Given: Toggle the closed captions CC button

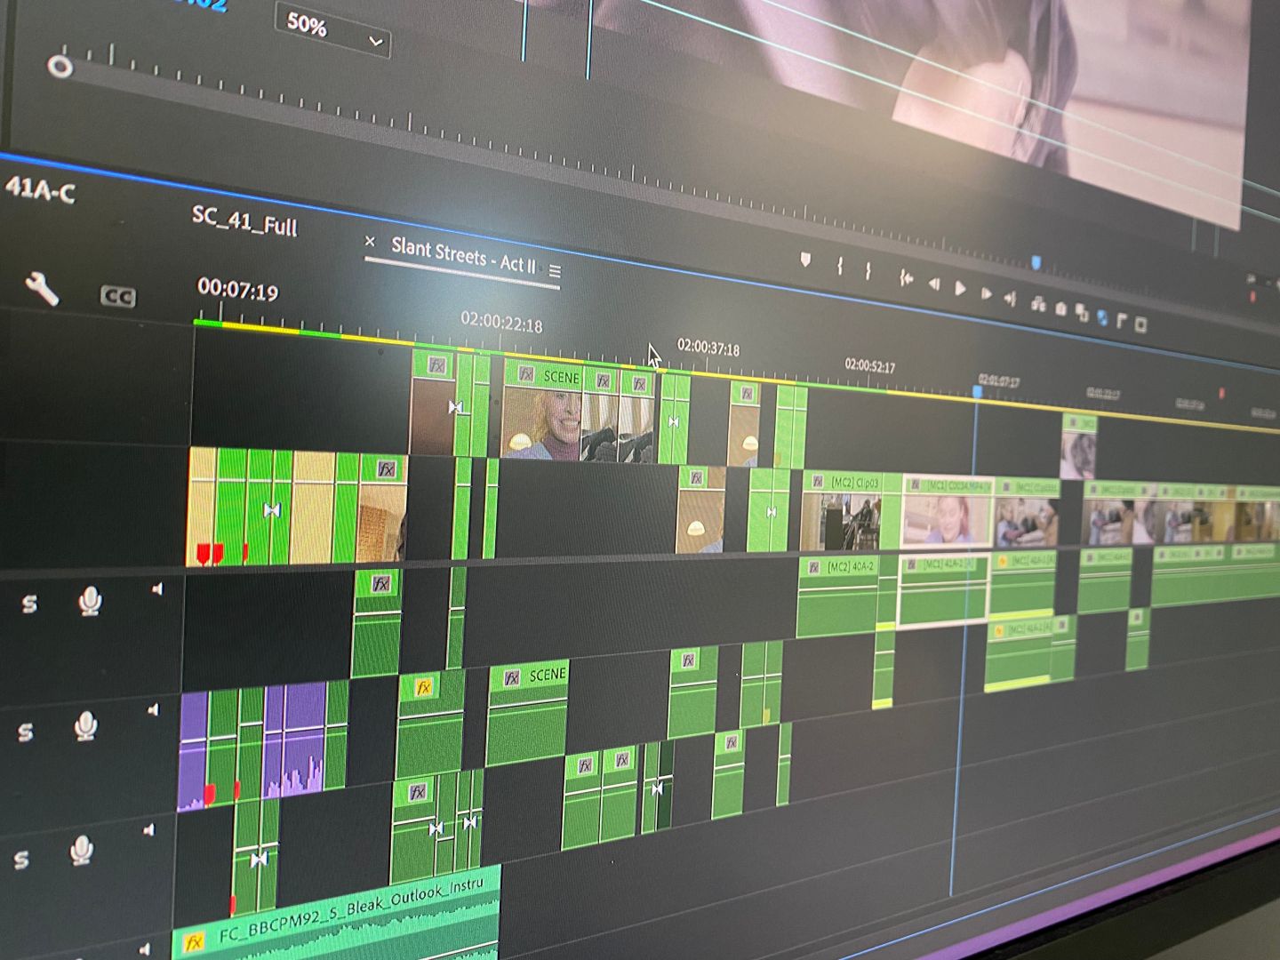Looking at the screenshot, I should [117, 297].
